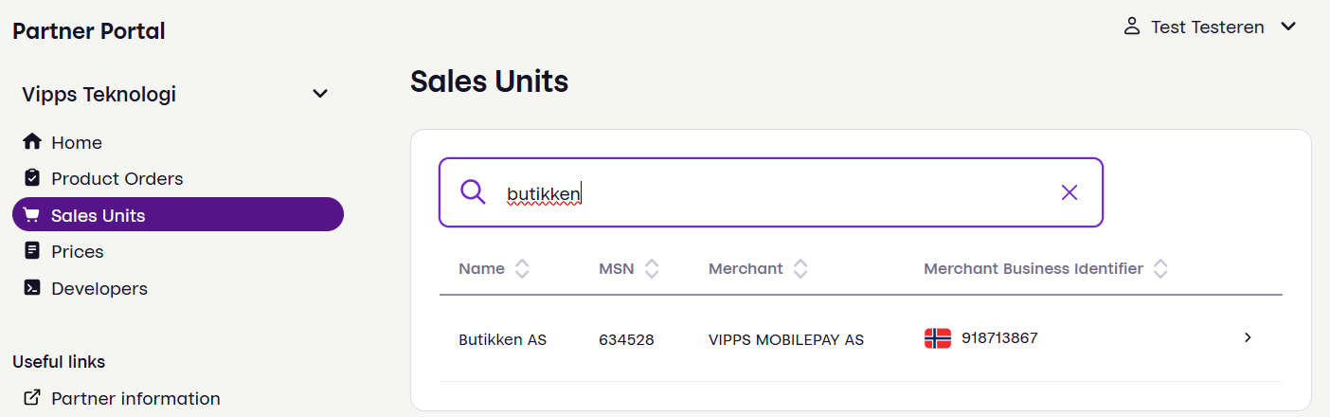1330x417 pixels.
Task: Click the magnifying glass search icon
Action: click(473, 192)
